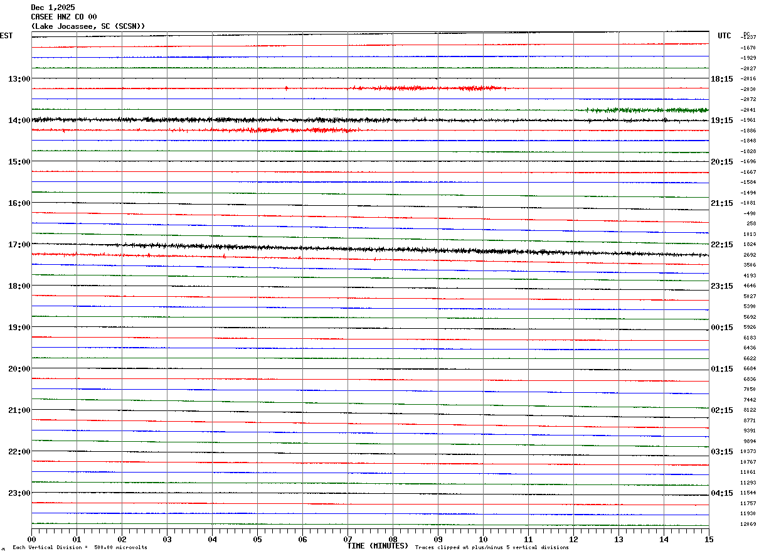759x556 pixels.
Task: Select the '21:00' EST time label
Action: pos(19,410)
